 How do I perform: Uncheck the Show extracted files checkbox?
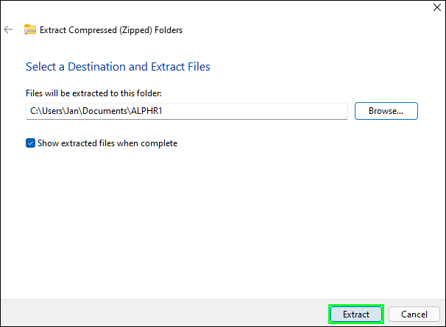pyautogui.click(x=30, y=143)
